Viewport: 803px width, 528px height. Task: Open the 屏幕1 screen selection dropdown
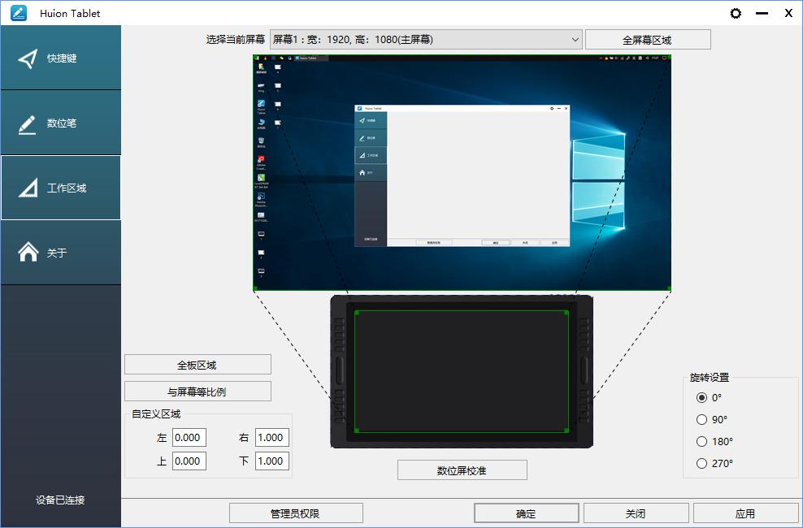point(427,39)
